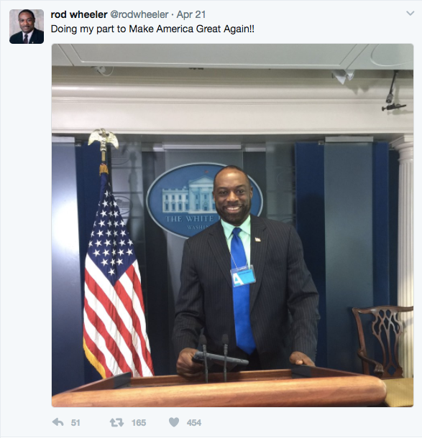Retweet using the retweet arrows icon
422x438 pixels.
point(116,422)
